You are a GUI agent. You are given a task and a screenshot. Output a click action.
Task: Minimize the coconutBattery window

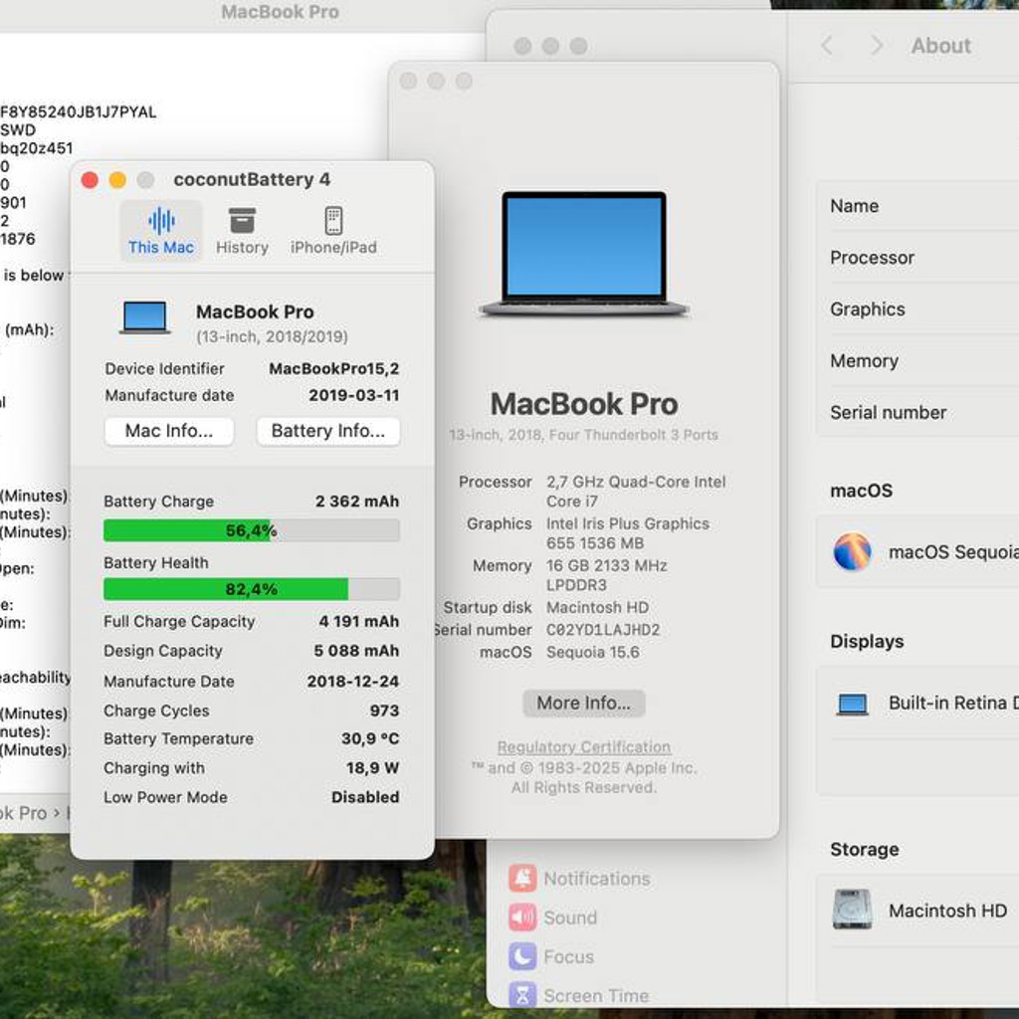pos(117,180)
